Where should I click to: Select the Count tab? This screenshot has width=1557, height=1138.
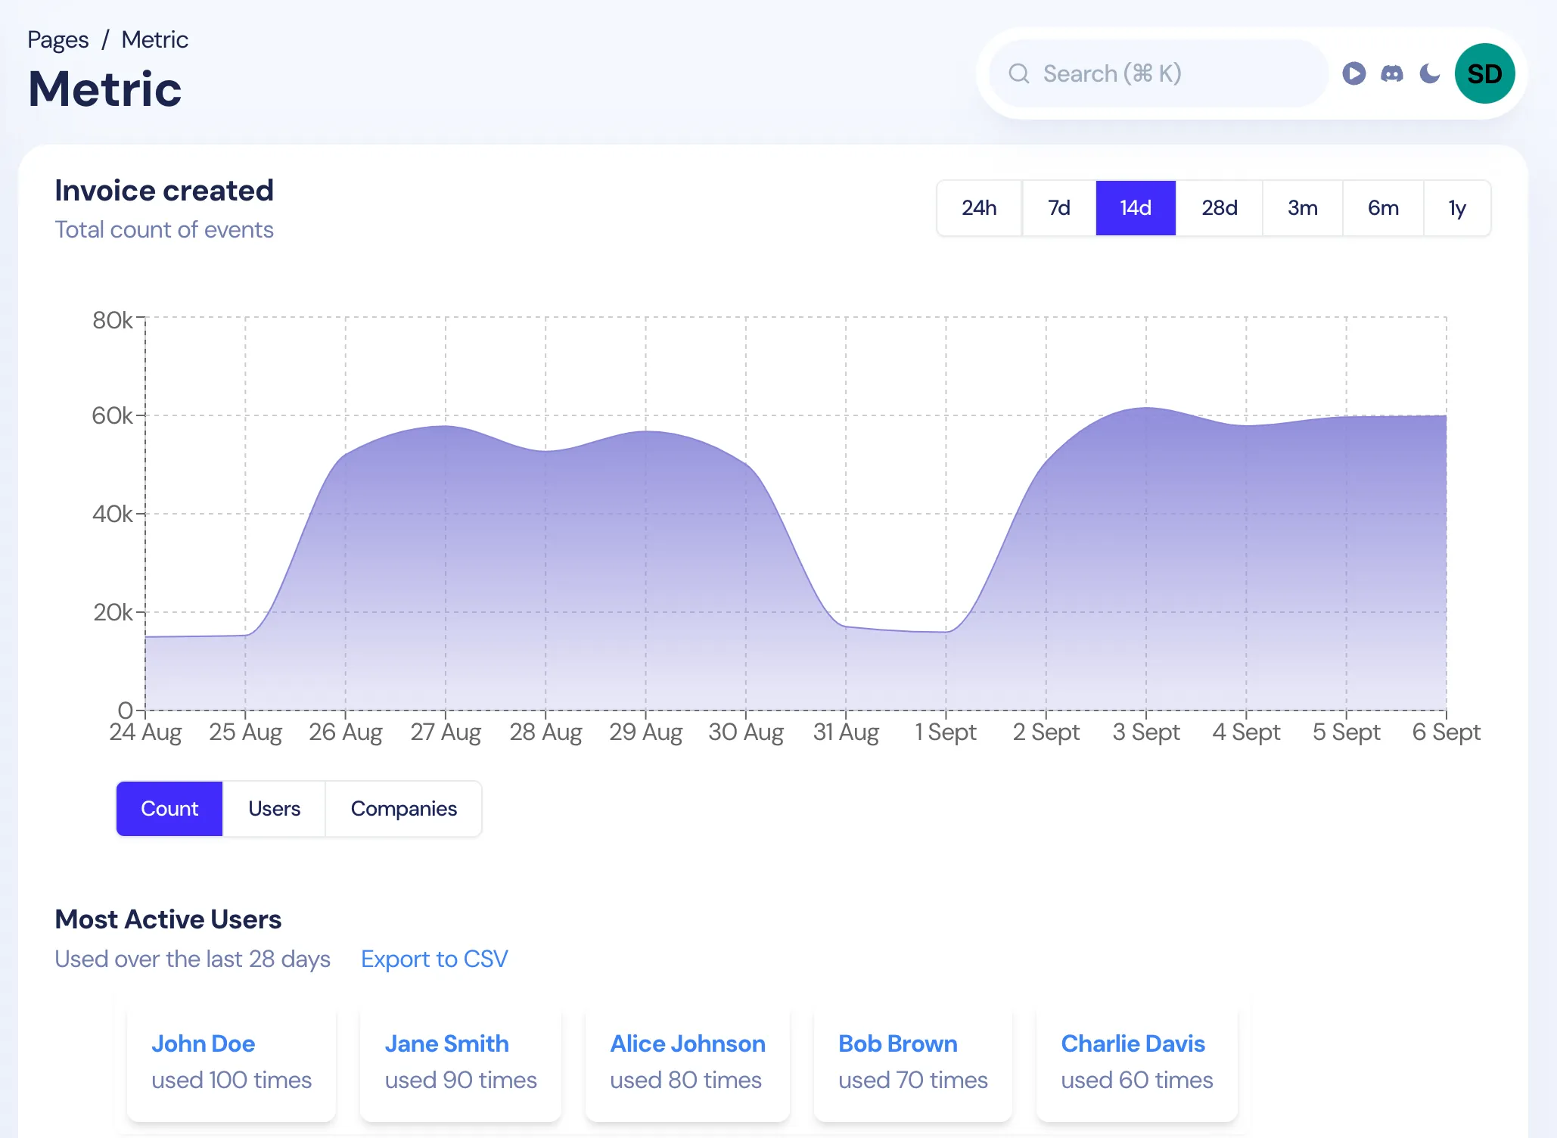tap(169, 808)
